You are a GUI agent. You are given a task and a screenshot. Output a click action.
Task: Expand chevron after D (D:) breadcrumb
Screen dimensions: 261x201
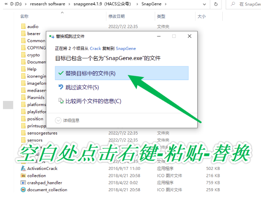(x=26, y=4)
